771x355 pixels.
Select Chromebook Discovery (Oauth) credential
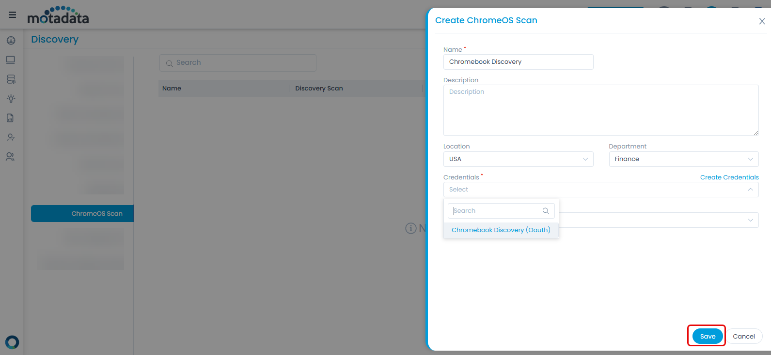501,230
